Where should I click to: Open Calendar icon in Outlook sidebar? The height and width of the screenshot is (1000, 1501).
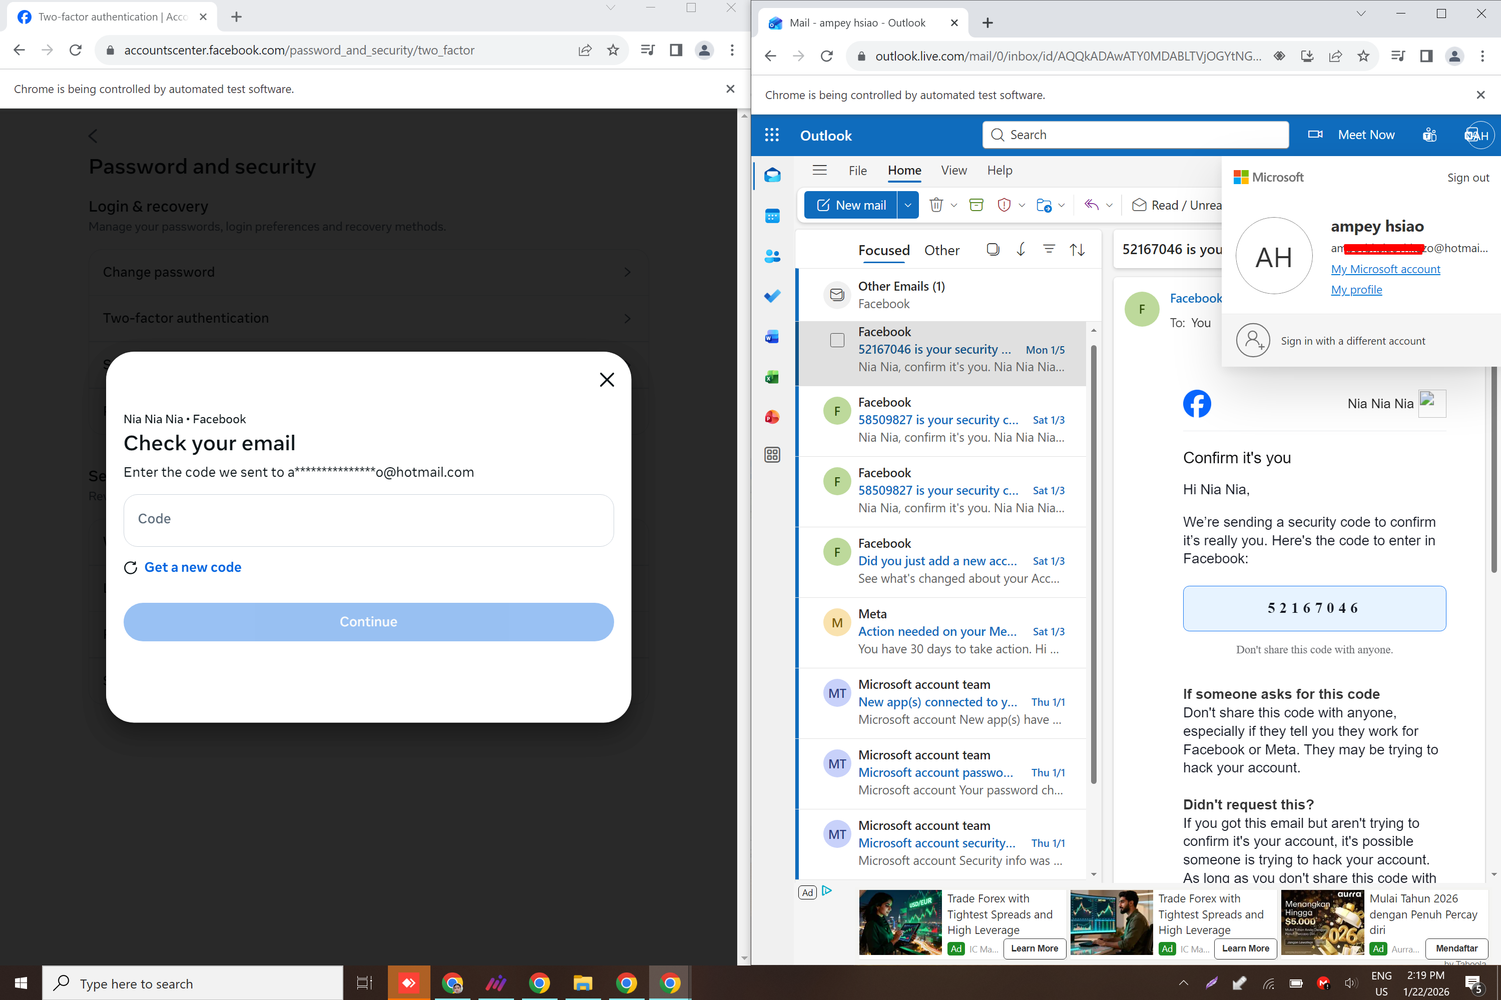[x=772, y=216]
